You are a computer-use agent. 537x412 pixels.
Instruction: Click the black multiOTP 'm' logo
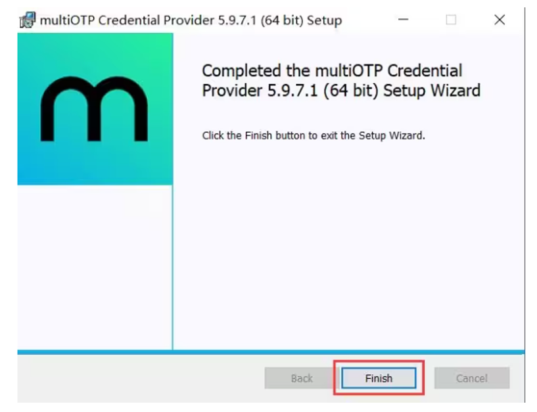[x=94, y=109]
